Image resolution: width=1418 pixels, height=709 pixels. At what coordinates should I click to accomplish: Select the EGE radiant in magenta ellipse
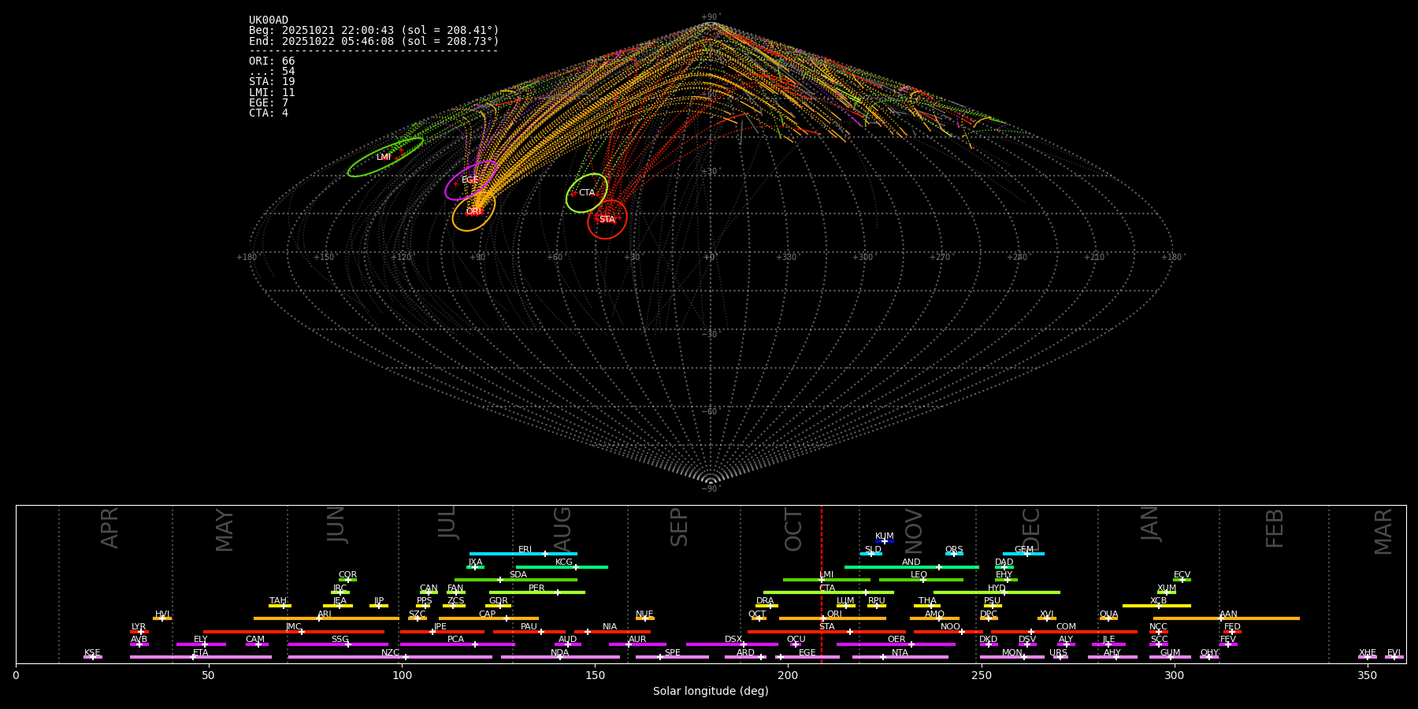[x=470, y=180]
